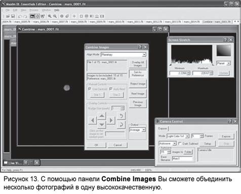Click the Reject Image button

(138, 84)
